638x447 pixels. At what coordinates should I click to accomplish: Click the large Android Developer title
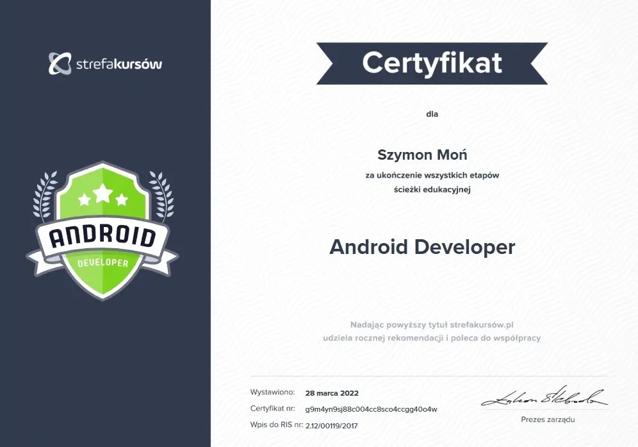422,247
